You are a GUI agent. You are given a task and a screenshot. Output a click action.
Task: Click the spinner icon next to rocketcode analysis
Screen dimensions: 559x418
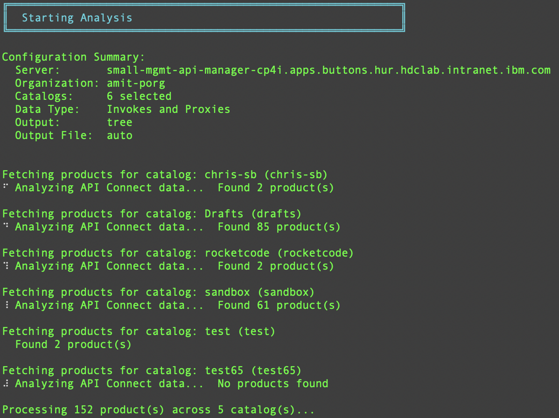click(5, 265)
